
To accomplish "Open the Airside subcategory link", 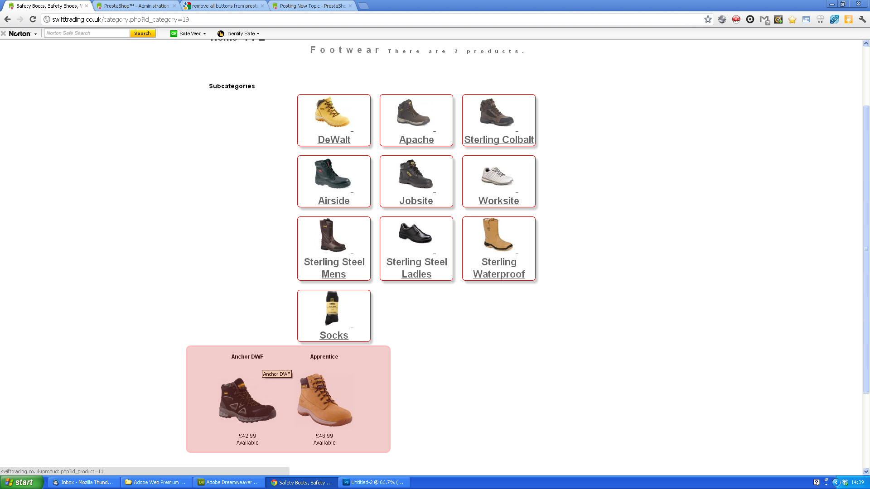I will 334,201.
